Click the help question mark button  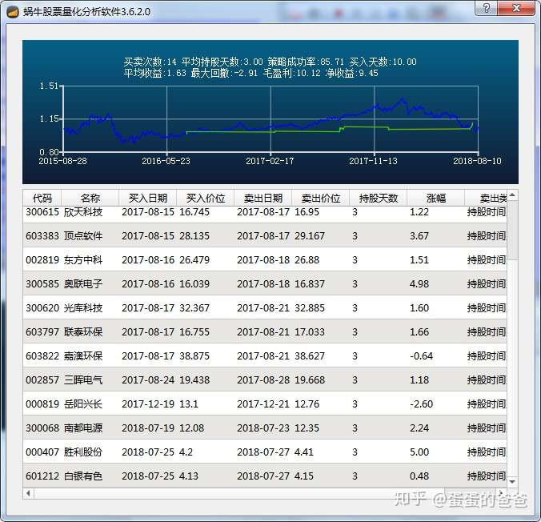tap(486, 7)
